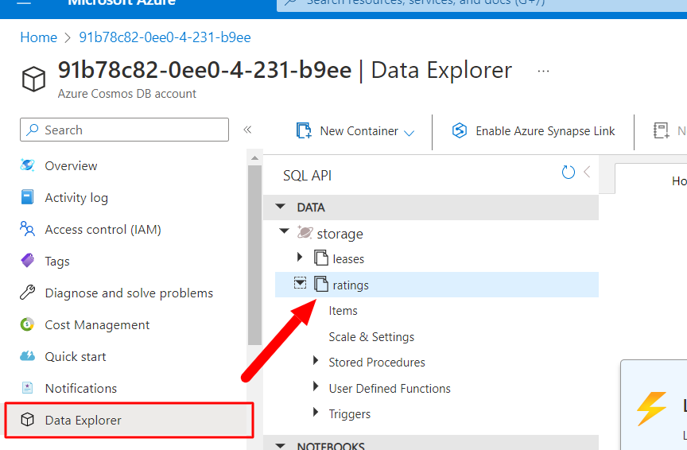Open Quick start page
Viewport: 687px width, 450px height.
click(x=76, y=357)
